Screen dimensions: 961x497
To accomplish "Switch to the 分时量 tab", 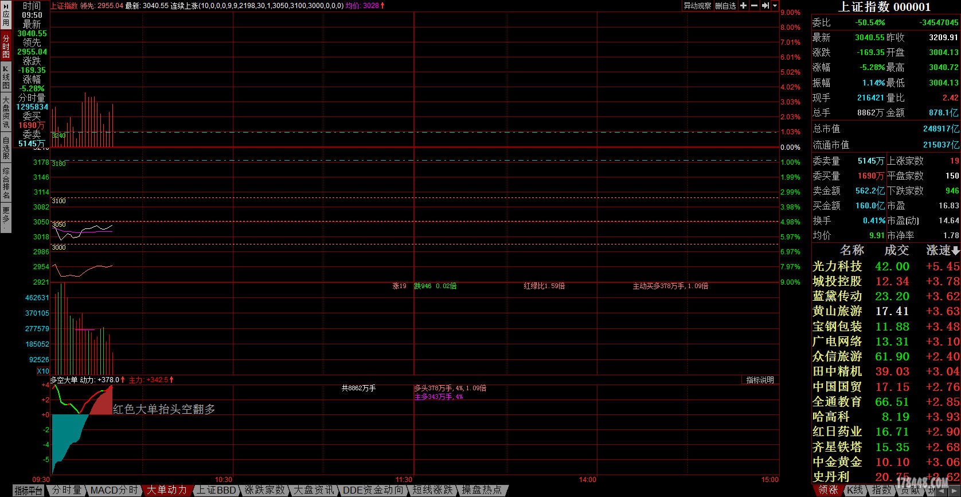I will point(67,491).
